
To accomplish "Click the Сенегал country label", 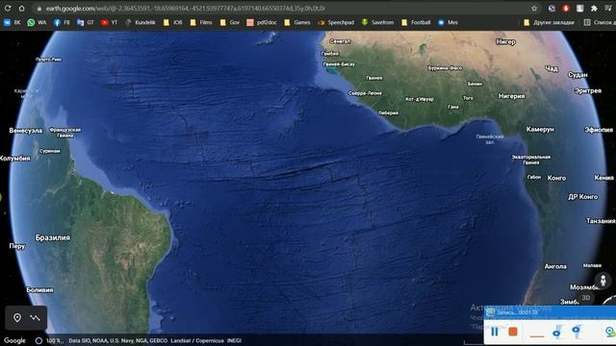I will click(340, 41).
